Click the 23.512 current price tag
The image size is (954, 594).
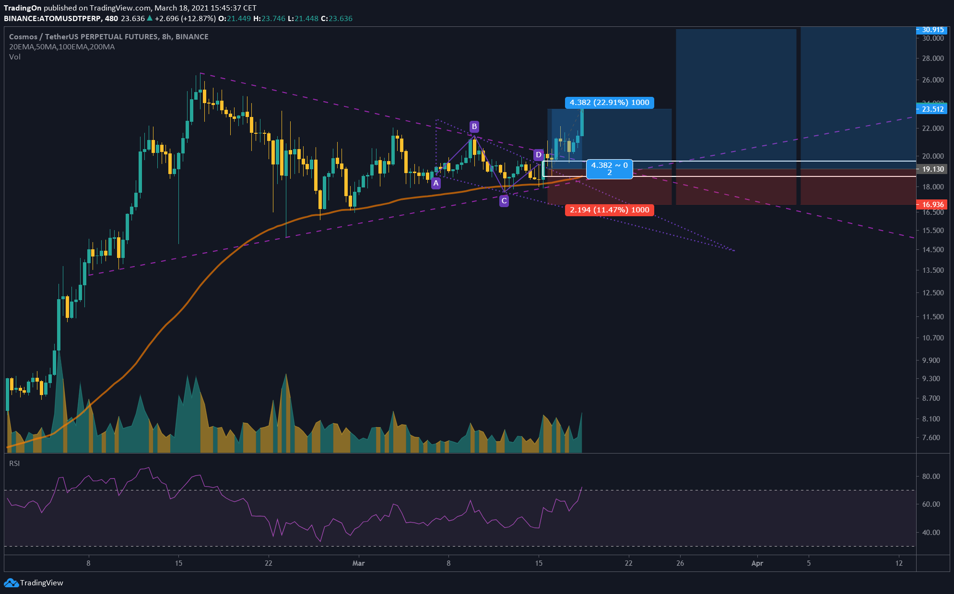pos(932,109)
